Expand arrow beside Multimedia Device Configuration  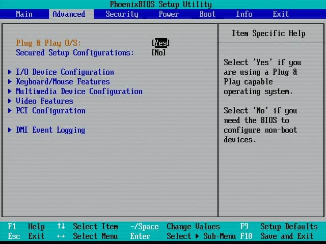tap(10, 91)
